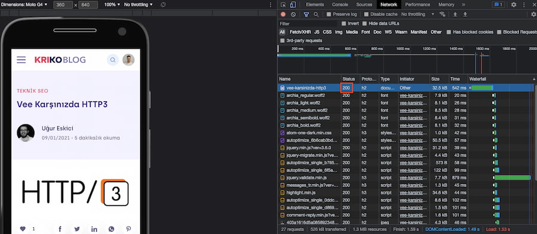This screenshot has width=537, height=234.
Task: Switch to the Memory tab
Action: (x=446, y=5)
